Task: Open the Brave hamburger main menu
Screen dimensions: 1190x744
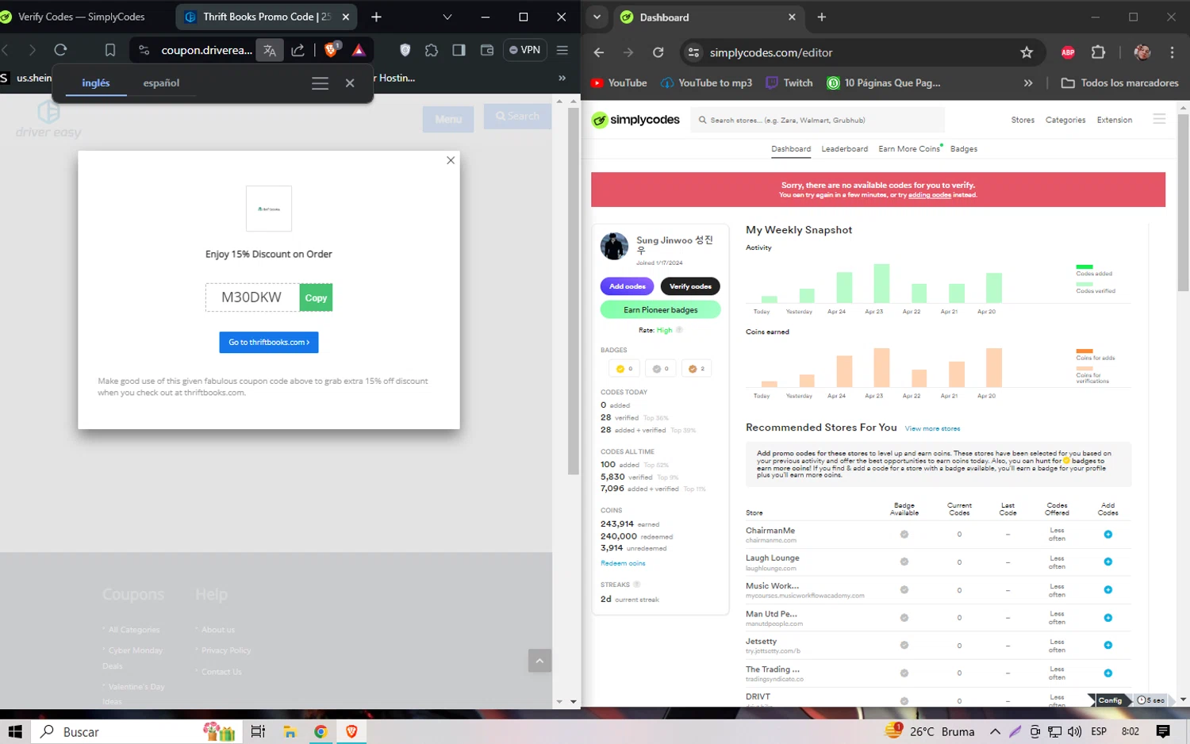Action: (562, 50)
